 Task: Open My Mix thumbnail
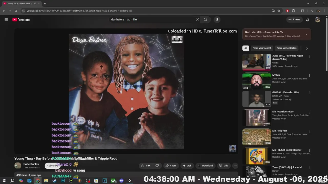[x=257, y=81]
